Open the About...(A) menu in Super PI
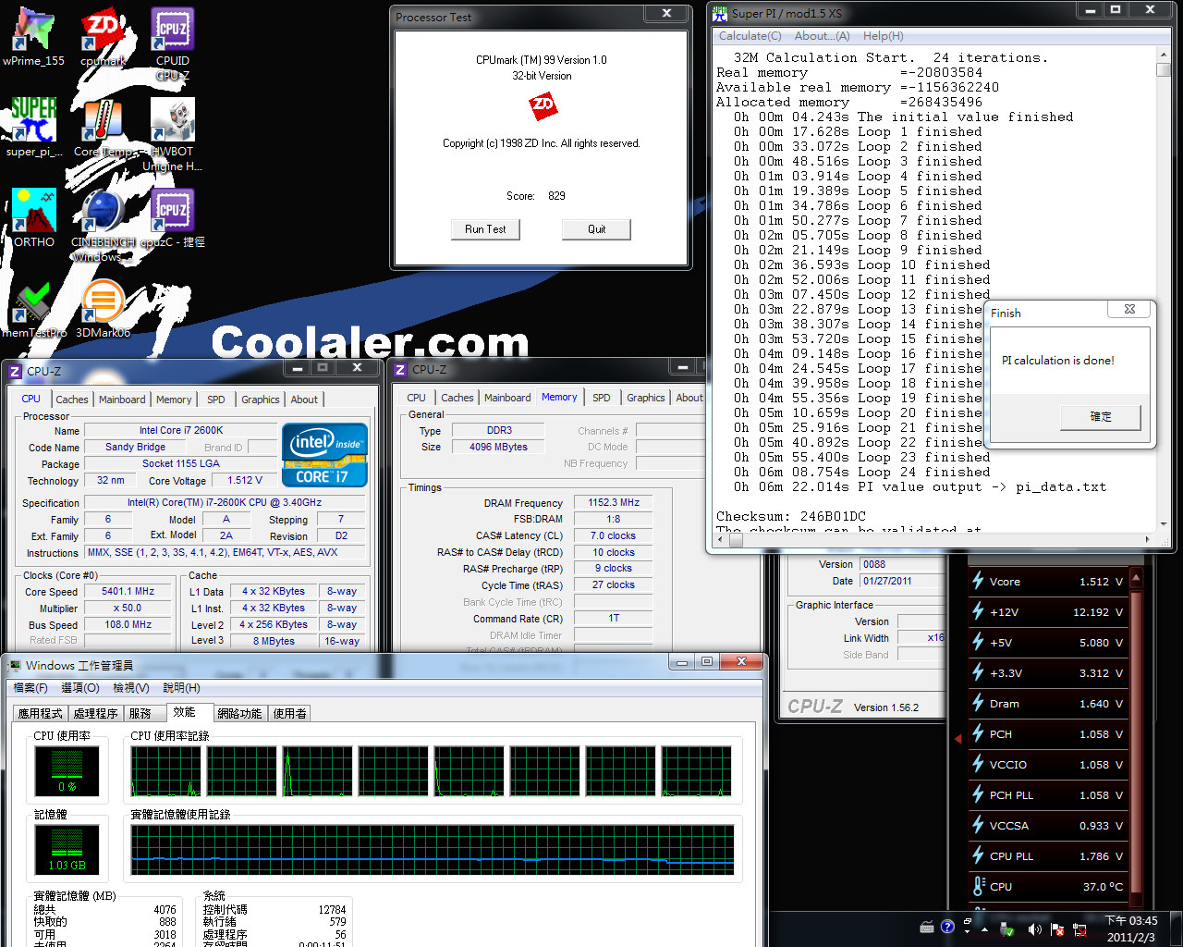The width and height of the screenshot is (1183, 947). [822, 36]
